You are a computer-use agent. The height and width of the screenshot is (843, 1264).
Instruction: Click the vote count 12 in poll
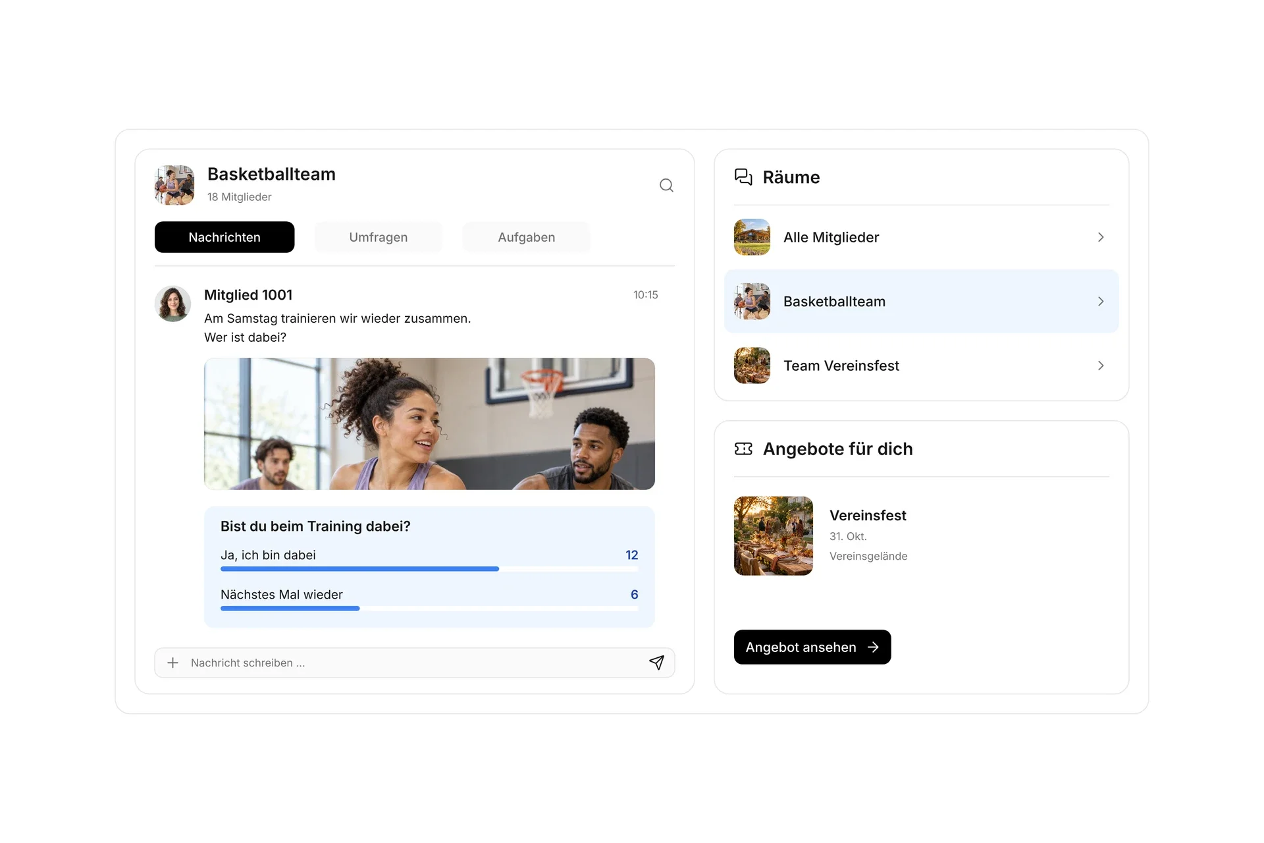(x=632, y=555)
